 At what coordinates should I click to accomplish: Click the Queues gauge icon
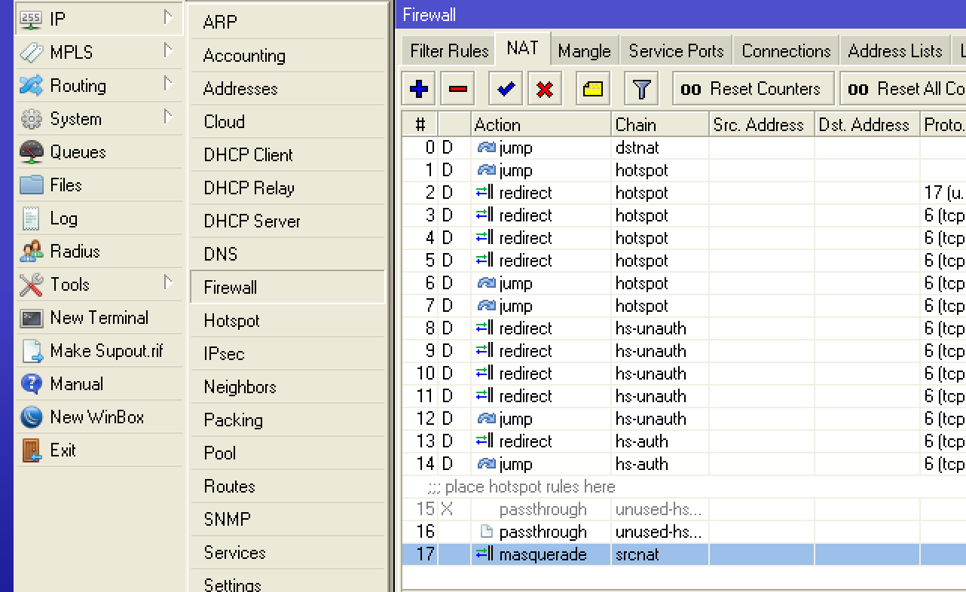31,151
